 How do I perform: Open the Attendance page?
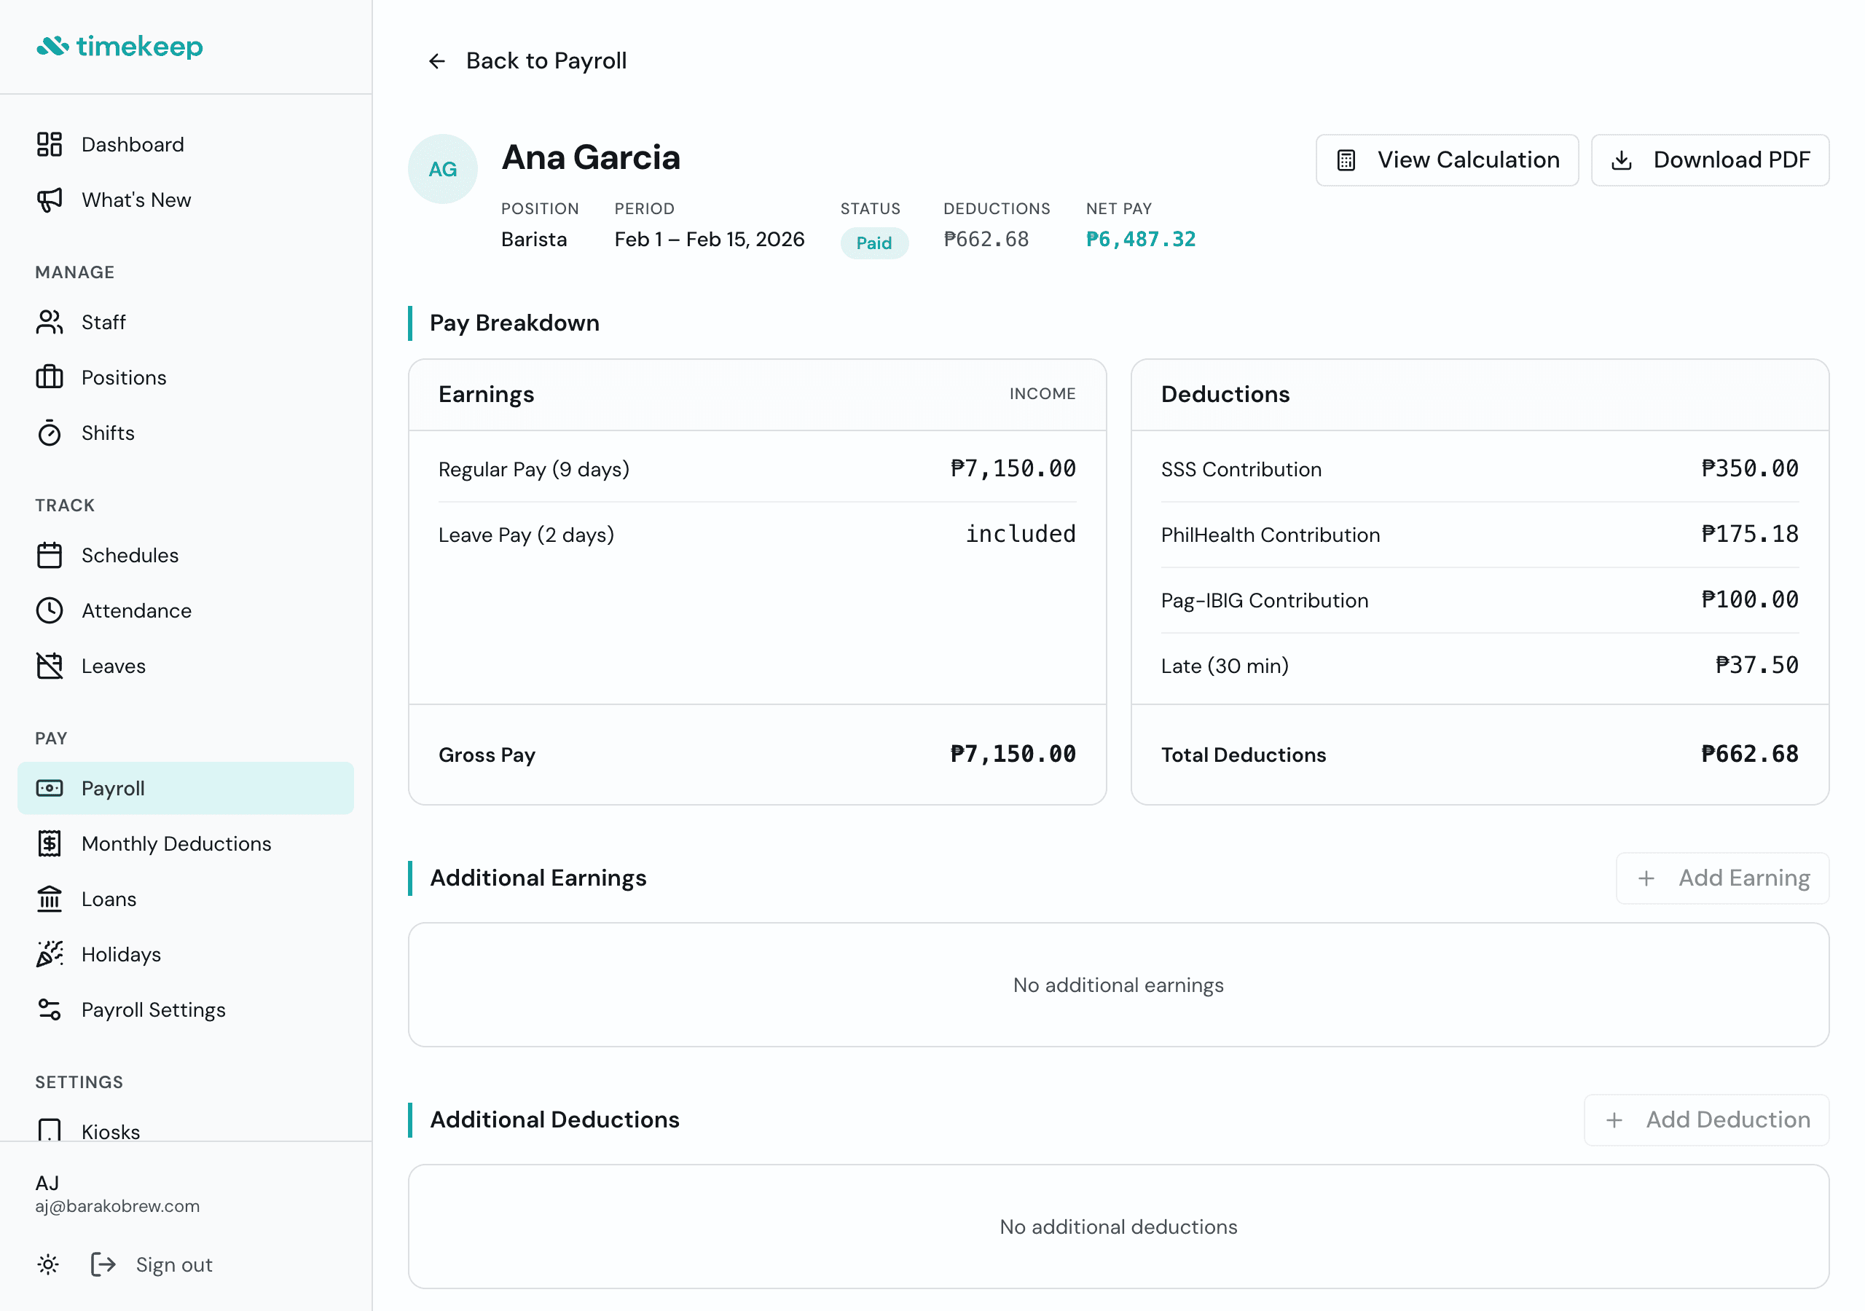(x=136, y=611)
